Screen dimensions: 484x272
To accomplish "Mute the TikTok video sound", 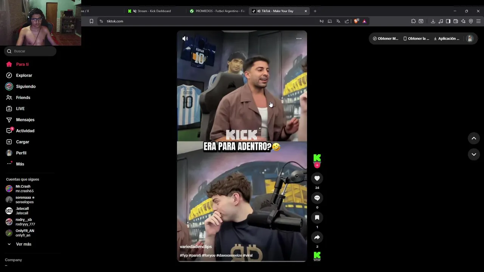I will point(185,39).
